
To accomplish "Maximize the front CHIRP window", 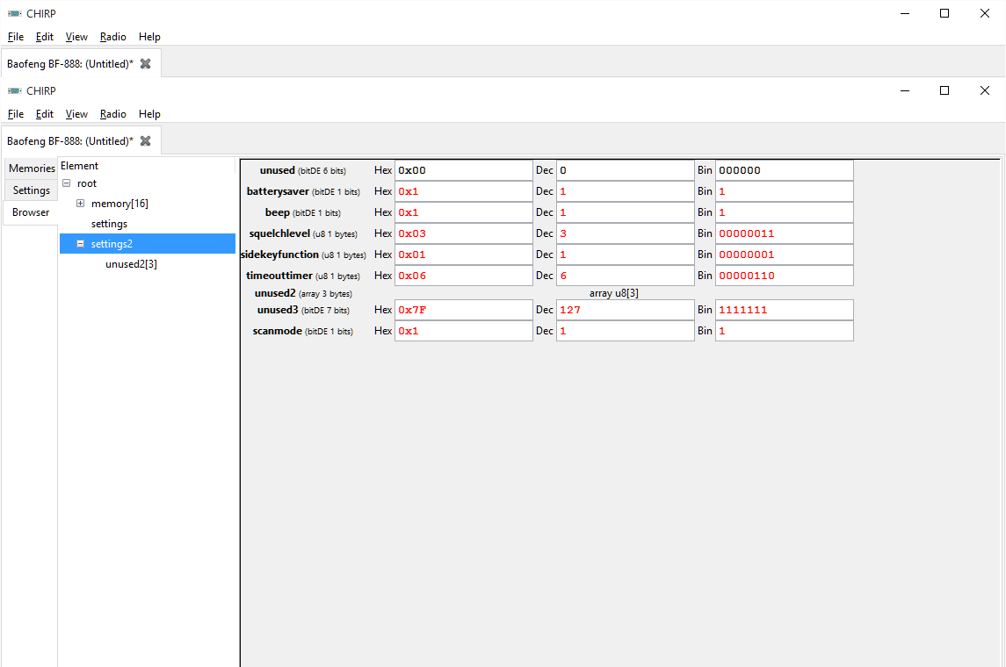I will click(944, 91).
